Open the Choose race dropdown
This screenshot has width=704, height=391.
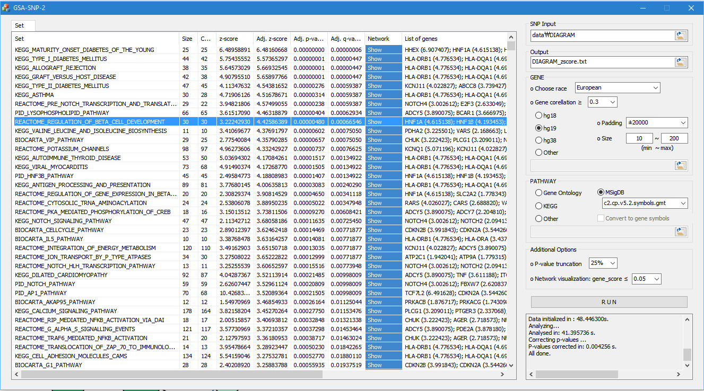tap(618, 88)
